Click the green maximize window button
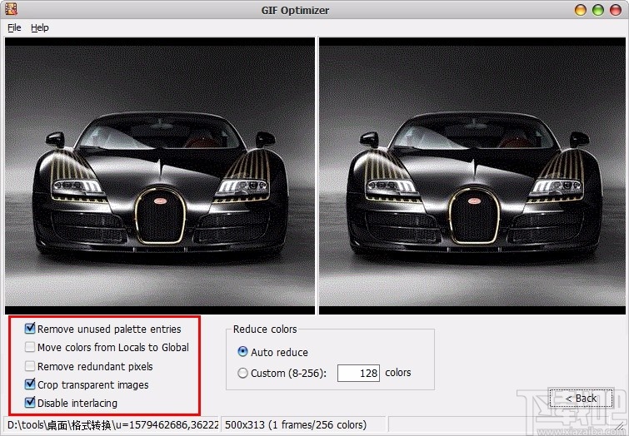The width and height of the screenshot is (629, 436). (x=597, y=10)
